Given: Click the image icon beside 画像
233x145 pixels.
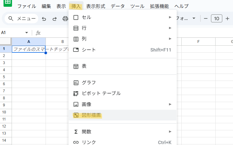Looking at the screenshot, I should pos(76,105).
